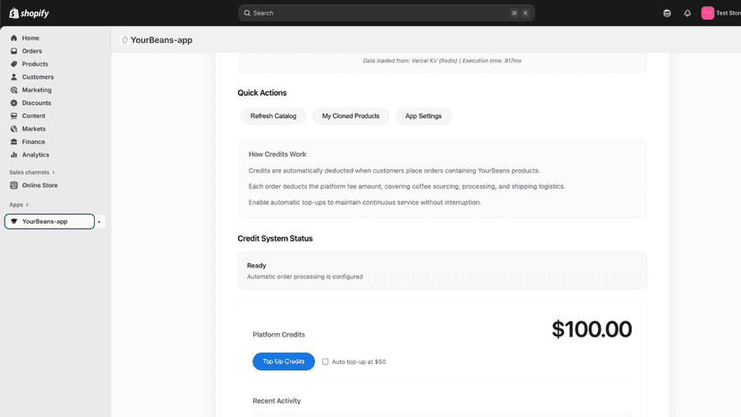Open Orders in the sidebar
Screen dimensions: 741x417
[31, 51]
